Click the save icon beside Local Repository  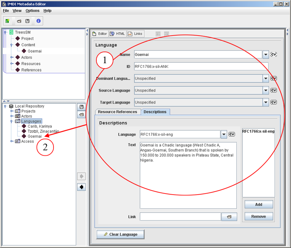(x=81, y=107)
